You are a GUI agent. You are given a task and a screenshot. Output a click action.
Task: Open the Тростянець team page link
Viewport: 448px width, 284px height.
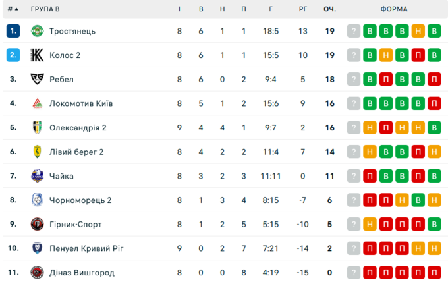click(x=72, y=31)
